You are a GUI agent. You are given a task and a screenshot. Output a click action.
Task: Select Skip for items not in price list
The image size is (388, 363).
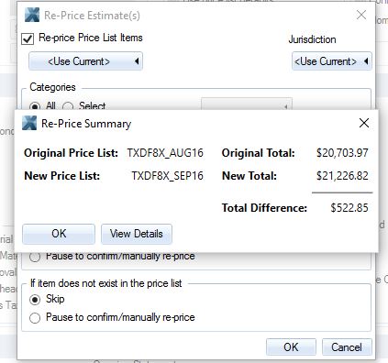(x=35, y=300)
